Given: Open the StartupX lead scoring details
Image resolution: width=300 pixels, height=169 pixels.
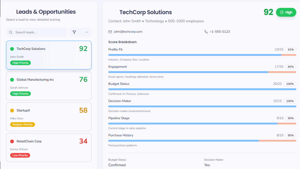Looking at the screenshot, I should click(49, 117).
